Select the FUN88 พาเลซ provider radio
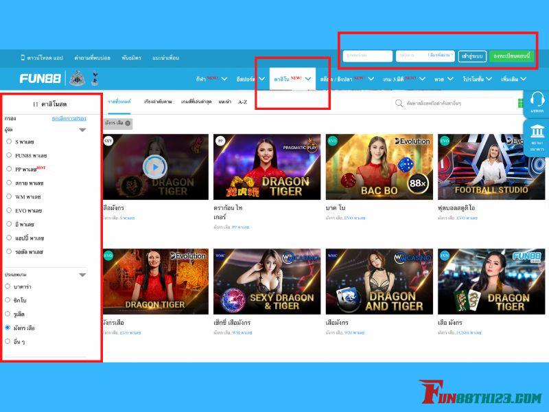549x412 pixels. (9, 155)
